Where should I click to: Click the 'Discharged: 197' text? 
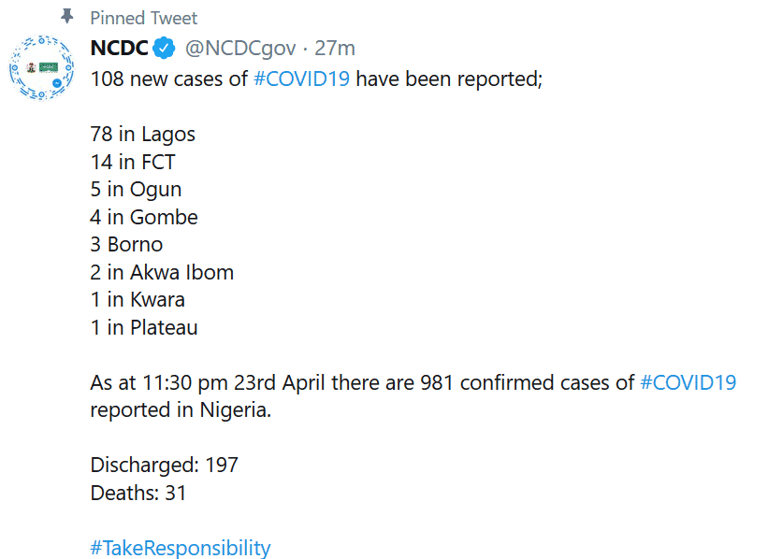(x=165, y=465)
